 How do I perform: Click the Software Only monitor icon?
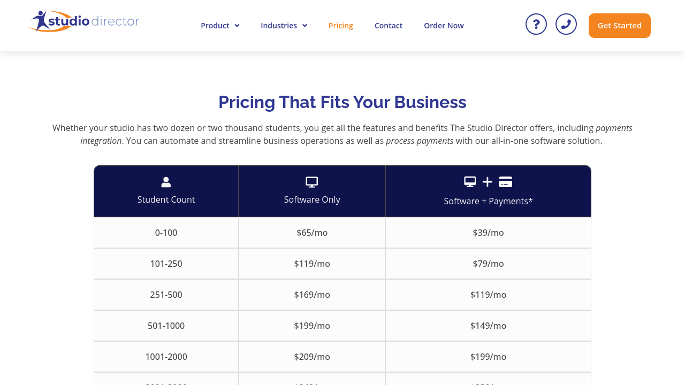312,182
